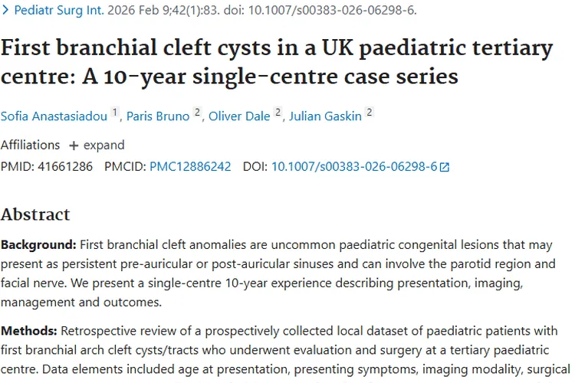Click the plus icon beside expand

(74, 146)
